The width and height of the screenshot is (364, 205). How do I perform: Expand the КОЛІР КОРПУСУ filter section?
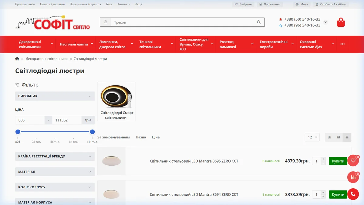(55, 187)
